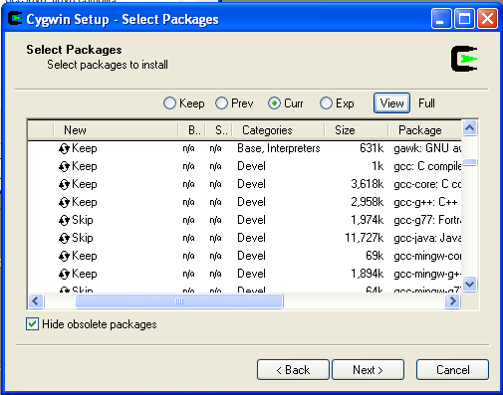
Task: Click the Package column header
Action: click(425, 130)
